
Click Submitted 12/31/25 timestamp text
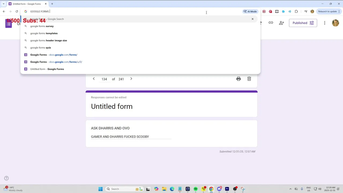[237, 151]
